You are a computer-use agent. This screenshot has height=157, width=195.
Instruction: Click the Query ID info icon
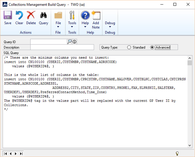pyautogui.click(x=74, y=42)
